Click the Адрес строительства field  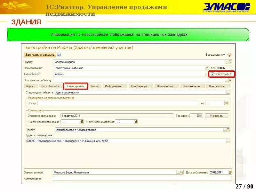point(126,141)
